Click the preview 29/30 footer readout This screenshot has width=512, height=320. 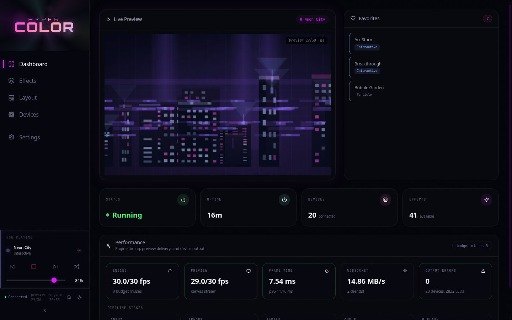(x=38, y=297)
